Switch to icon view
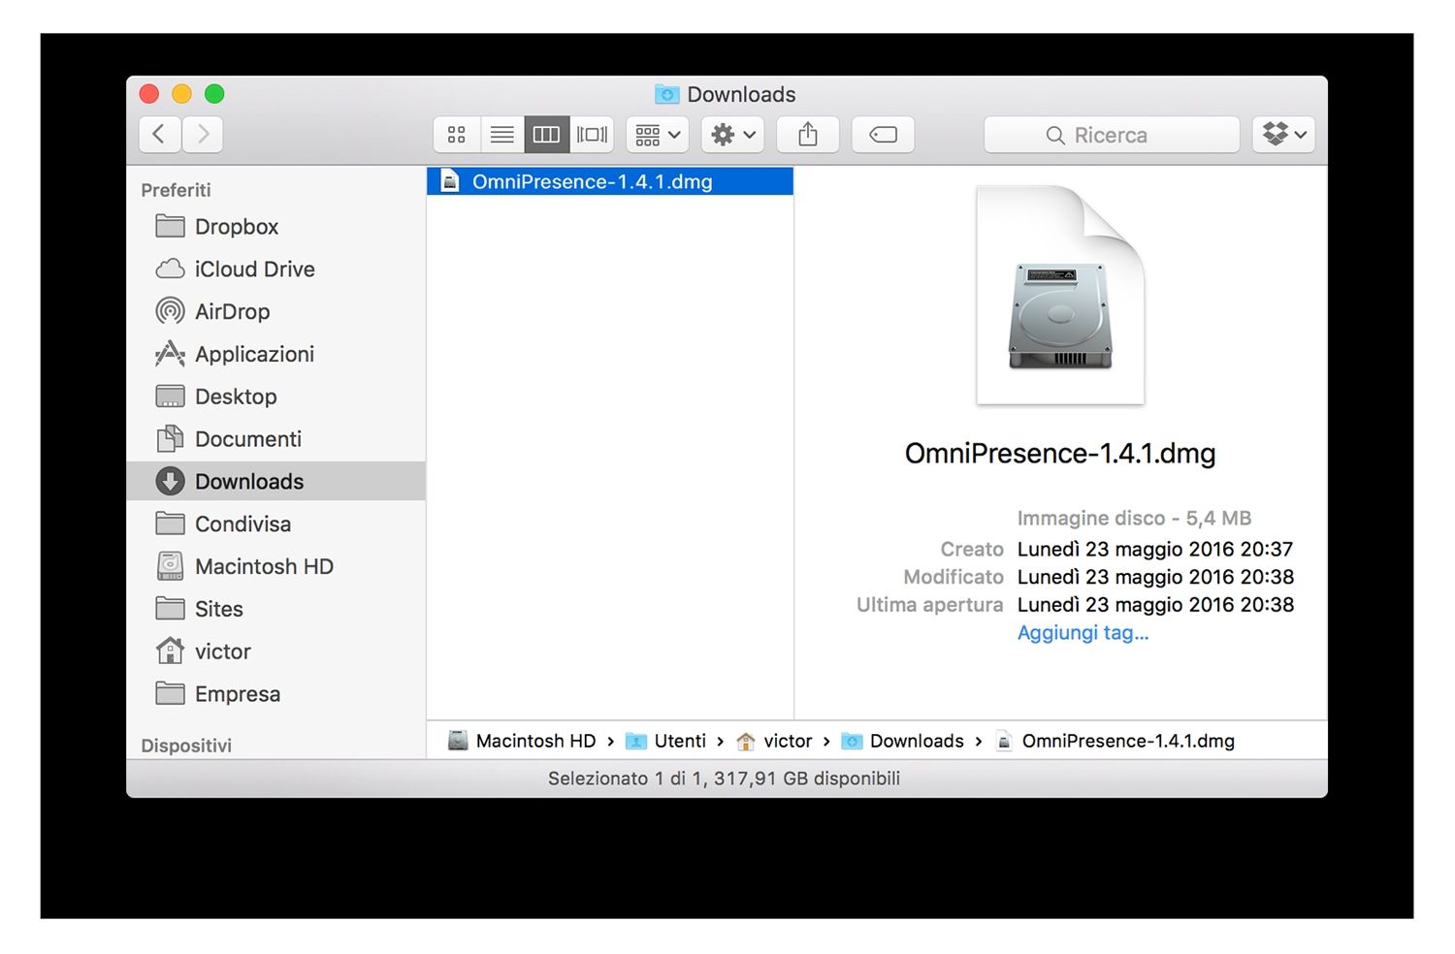This screenshot has height=954, width=1455. [x=457, y=135]
